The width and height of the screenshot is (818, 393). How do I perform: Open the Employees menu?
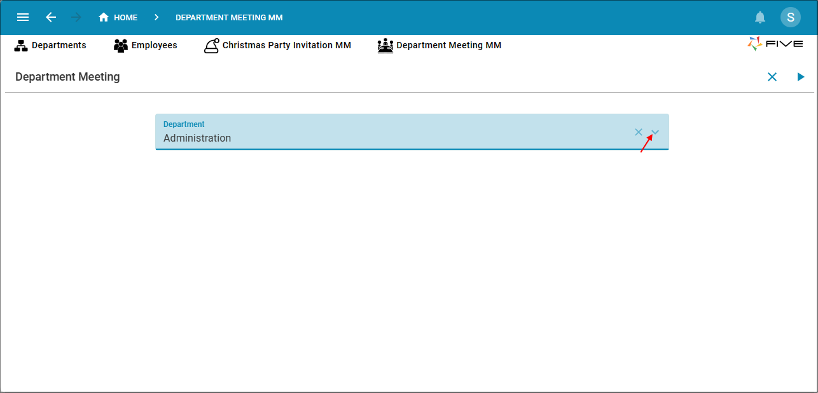(x=146, y=46)
